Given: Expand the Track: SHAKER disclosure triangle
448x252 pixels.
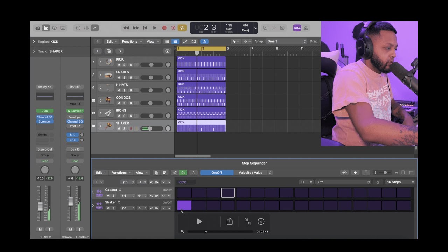Looking at the screenshot, I should tap(34, 51).
